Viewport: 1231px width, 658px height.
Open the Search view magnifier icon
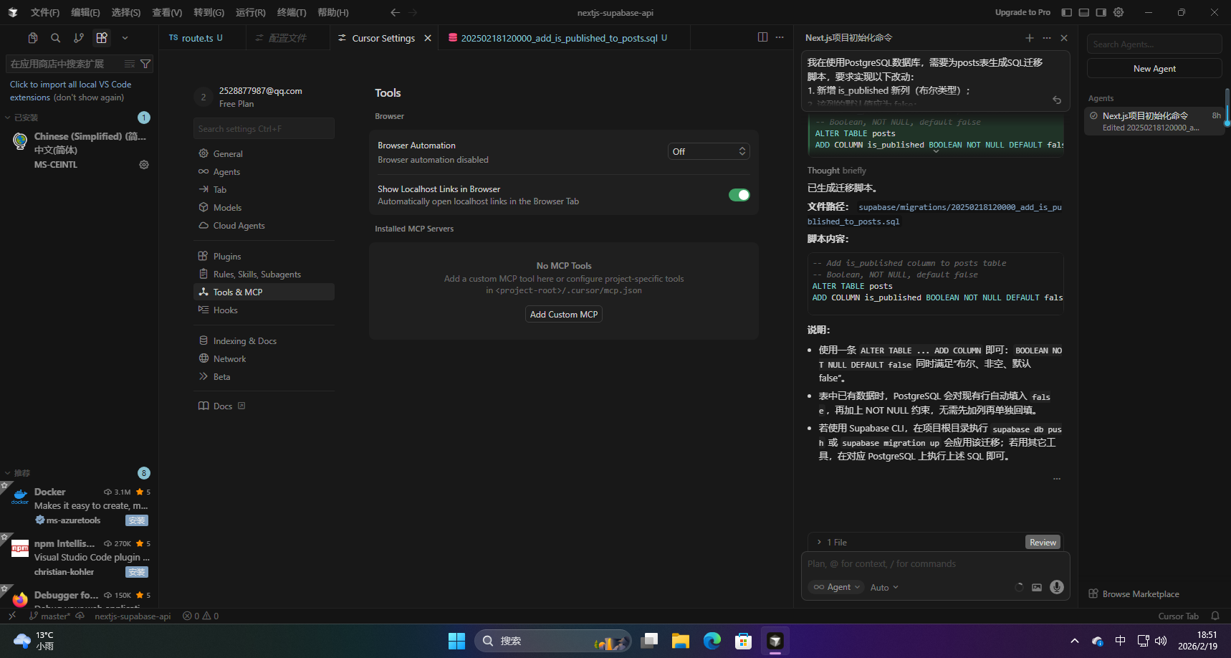55,38
